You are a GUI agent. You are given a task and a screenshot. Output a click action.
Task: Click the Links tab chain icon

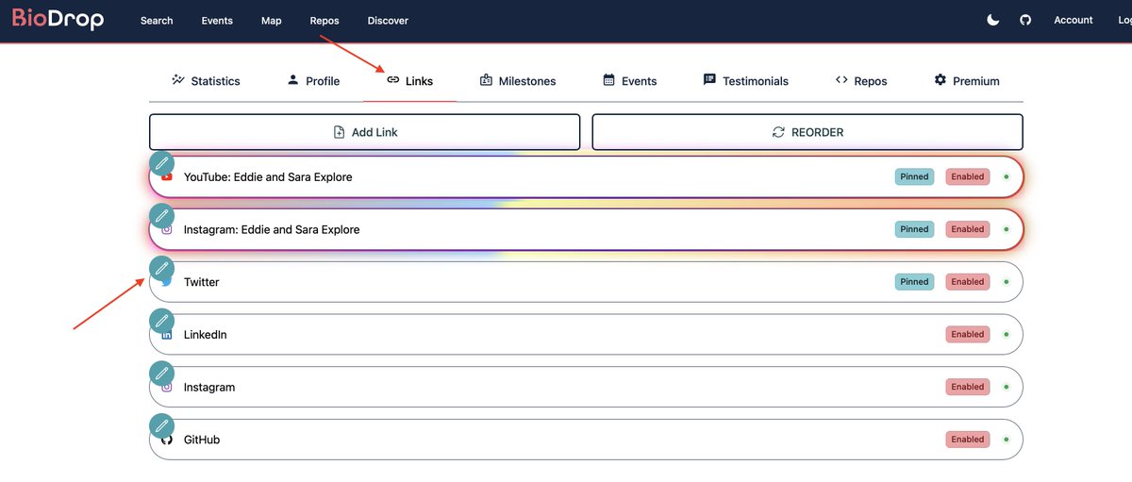point(393,80)
